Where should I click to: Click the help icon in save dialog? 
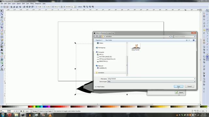[x=194, y=40]
